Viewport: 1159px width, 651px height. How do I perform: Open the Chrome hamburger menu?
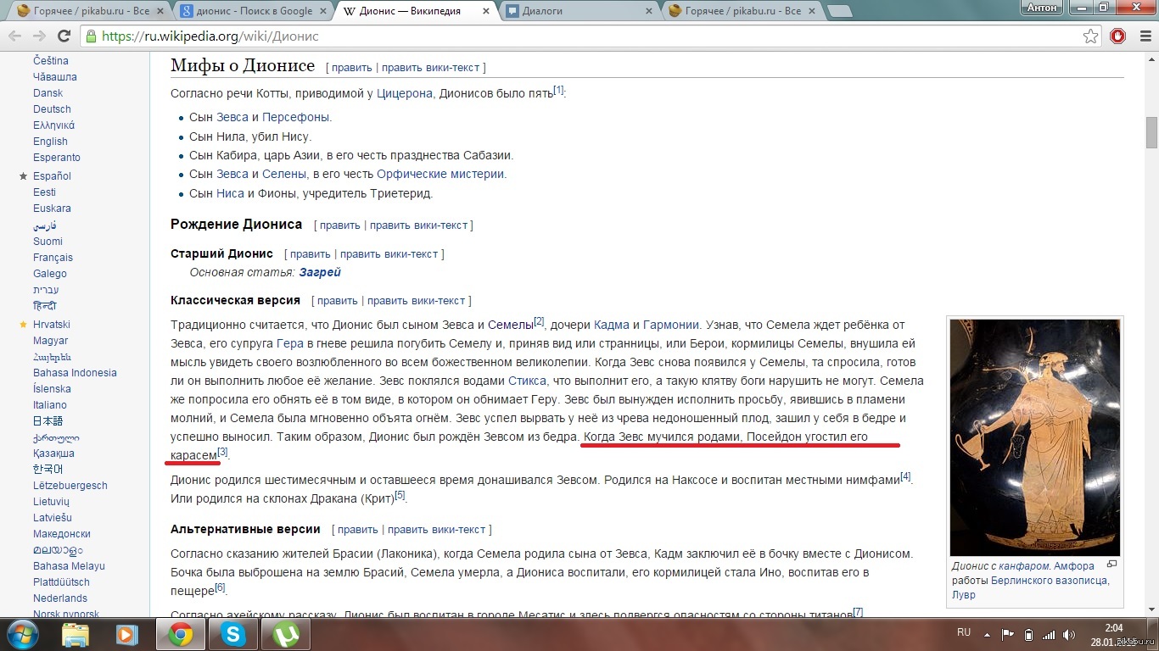1144,36
